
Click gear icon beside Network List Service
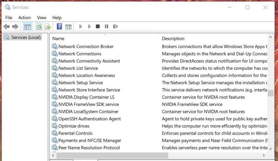[x=54, y=68]
